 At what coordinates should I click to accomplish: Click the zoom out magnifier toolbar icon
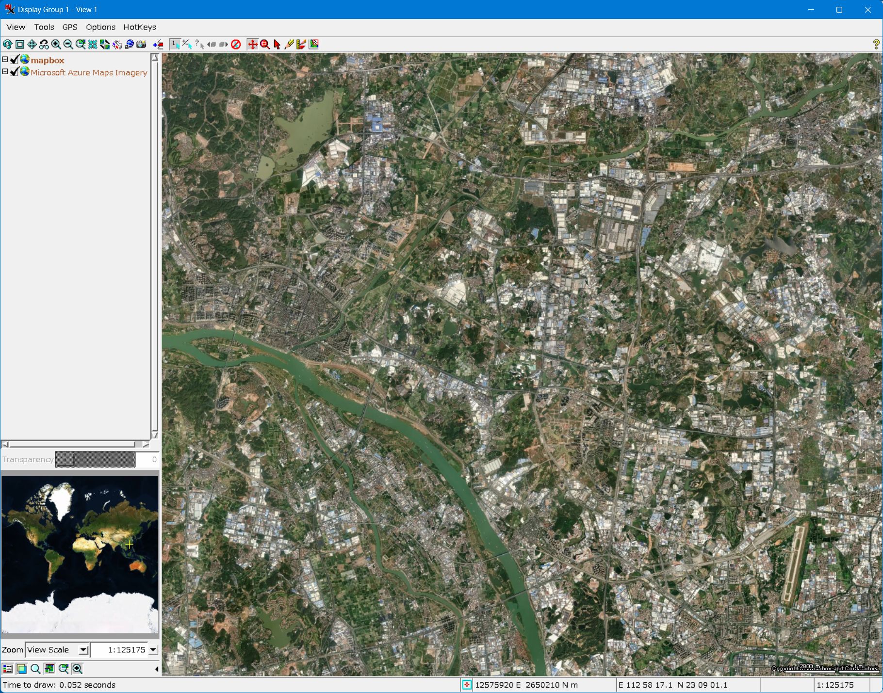click(x=68, y=45)
